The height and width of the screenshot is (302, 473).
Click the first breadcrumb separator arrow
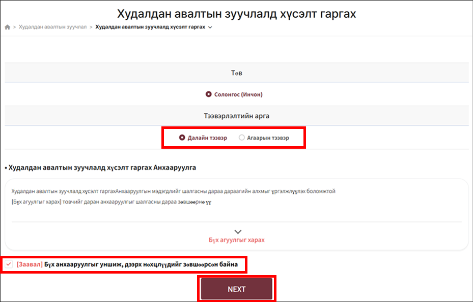coord(15,27)
